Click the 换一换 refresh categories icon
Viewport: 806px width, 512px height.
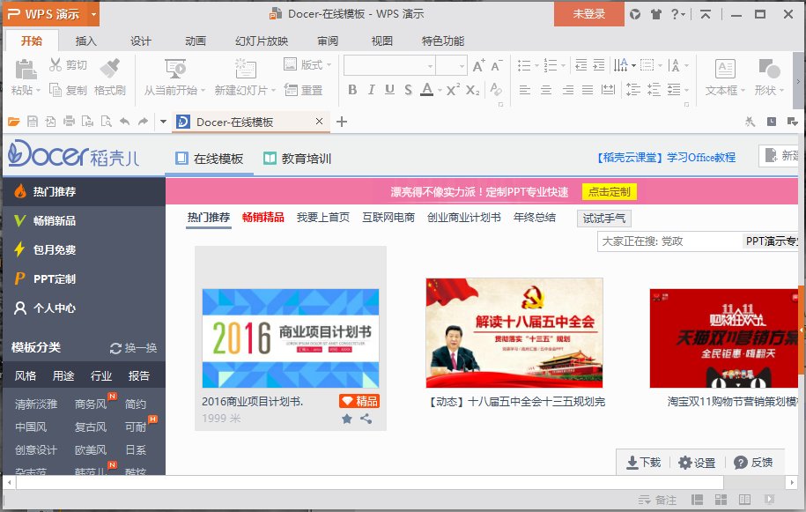(x=115, y=348)
